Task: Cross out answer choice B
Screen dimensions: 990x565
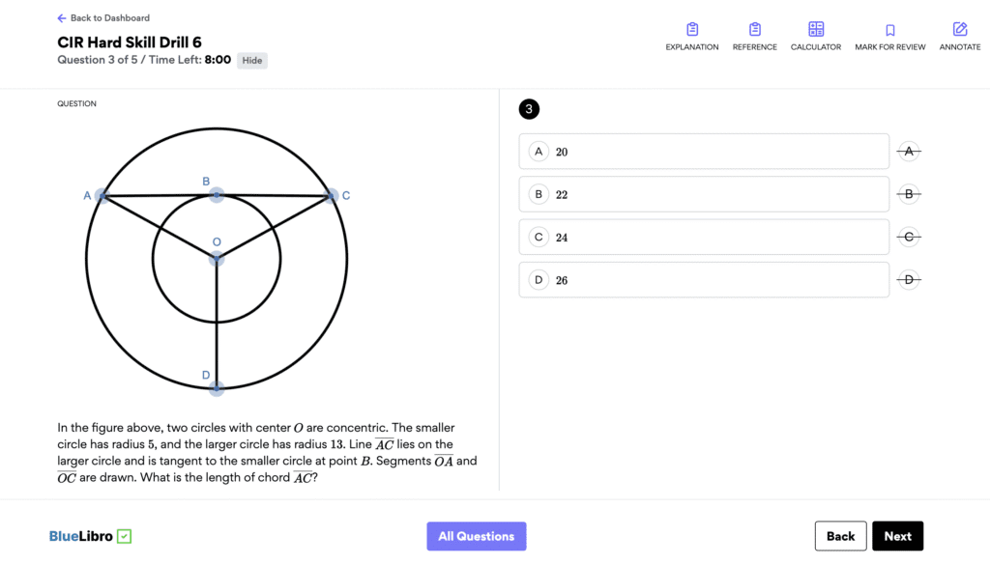Action: tap(908, 194)
